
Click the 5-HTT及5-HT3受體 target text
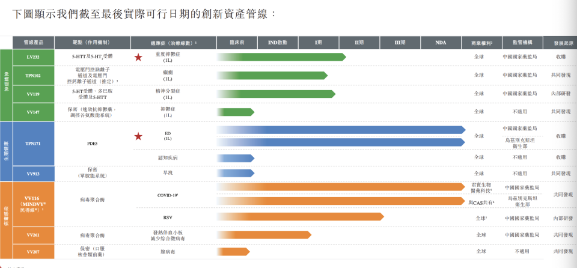[x=93, y=58]
